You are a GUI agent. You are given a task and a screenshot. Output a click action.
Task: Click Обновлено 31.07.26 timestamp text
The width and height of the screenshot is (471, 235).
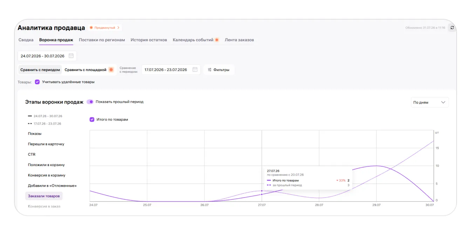pyautogui.click(x=425, y=28)
